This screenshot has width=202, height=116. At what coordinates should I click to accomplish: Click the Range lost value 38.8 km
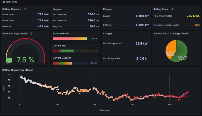click(94, 26)
